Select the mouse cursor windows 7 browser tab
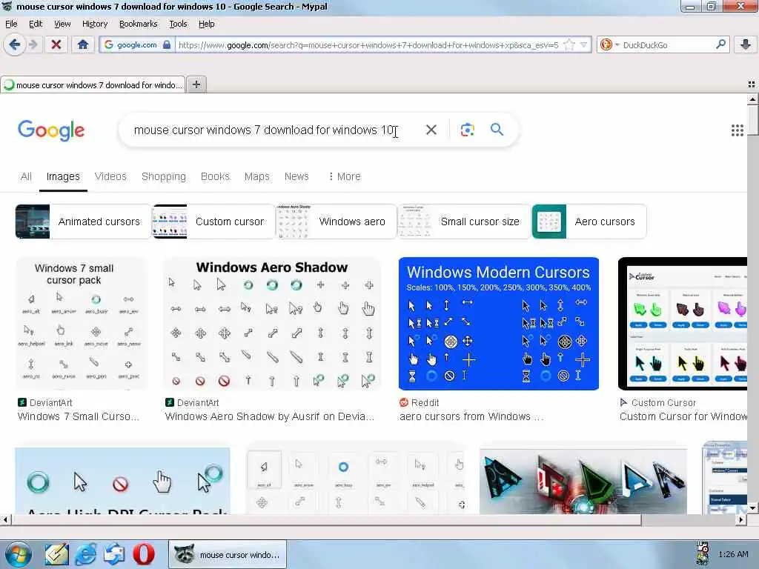The width and height of the screenshot is (759, 569). (x=93, y=85)
